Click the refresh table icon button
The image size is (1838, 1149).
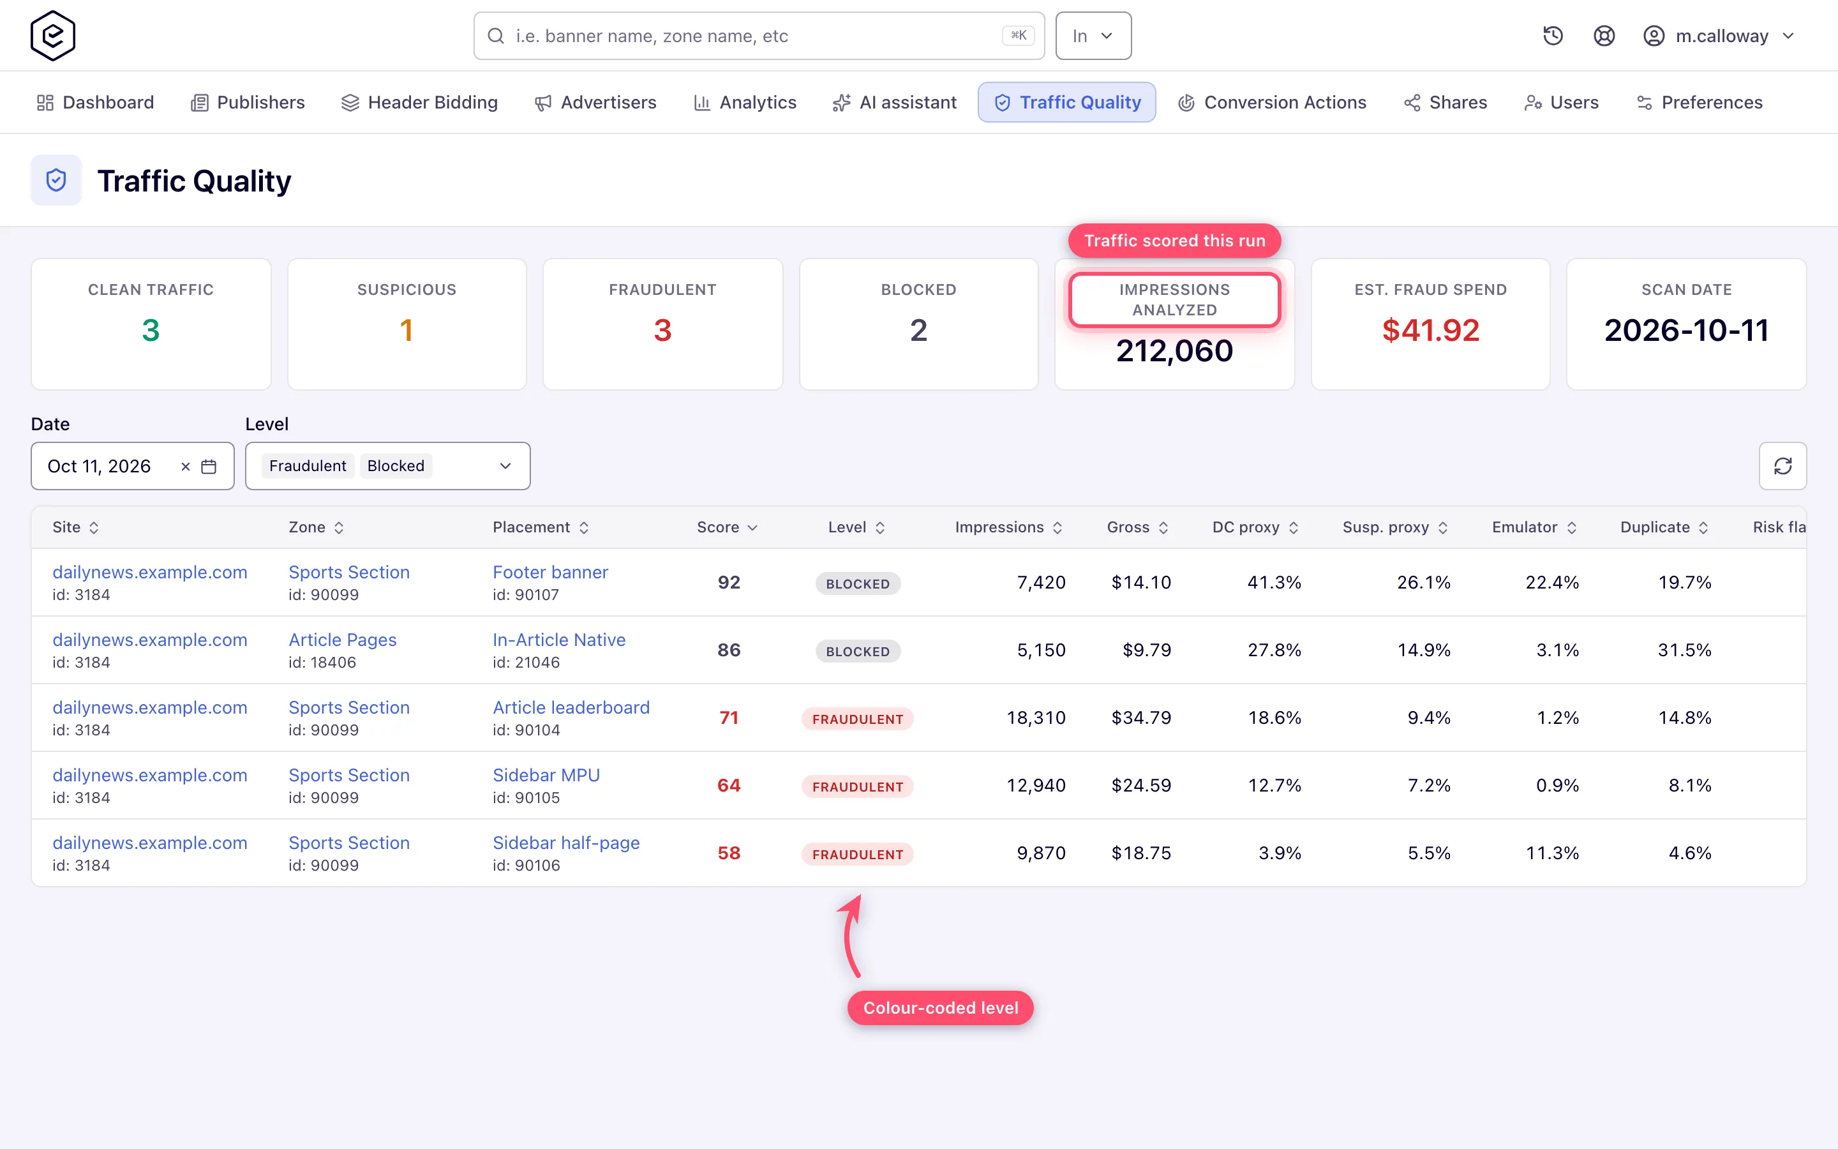[x=1782, y=466]
